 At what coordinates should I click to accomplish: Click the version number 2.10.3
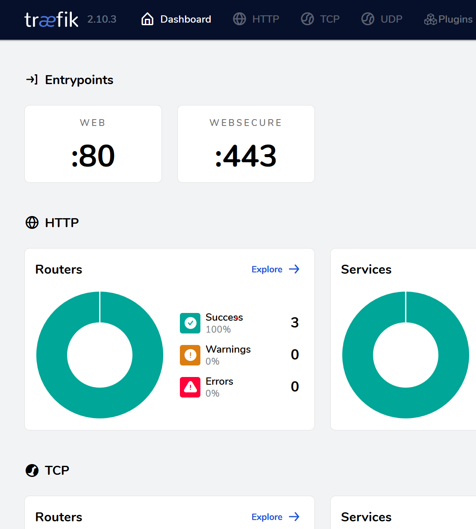pos(102,19)
